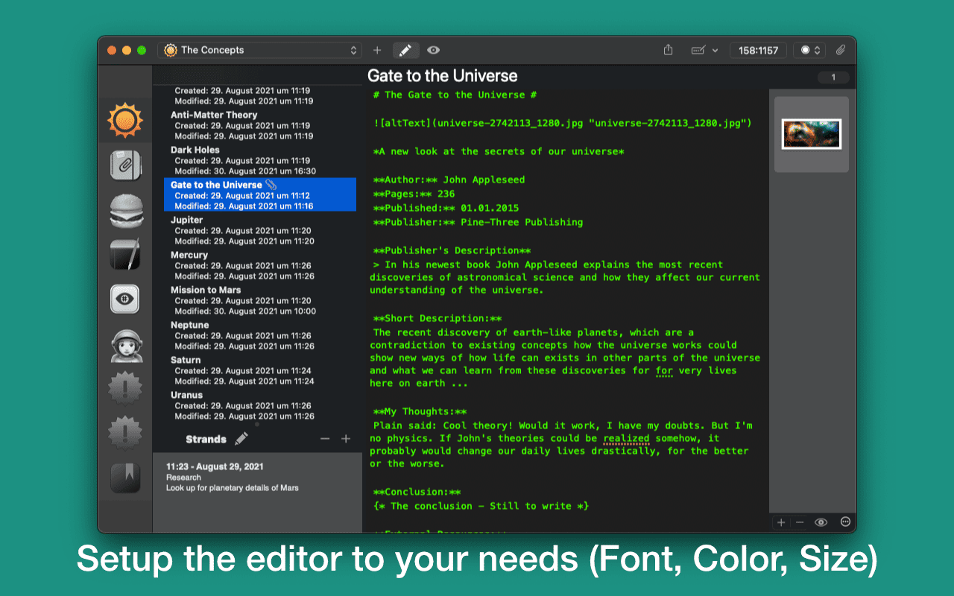Click the universe image attachment thumbnail
Image resolution: width=954 pixels, height=596 pixels.
pyautogui.click(x=811, y=134)
